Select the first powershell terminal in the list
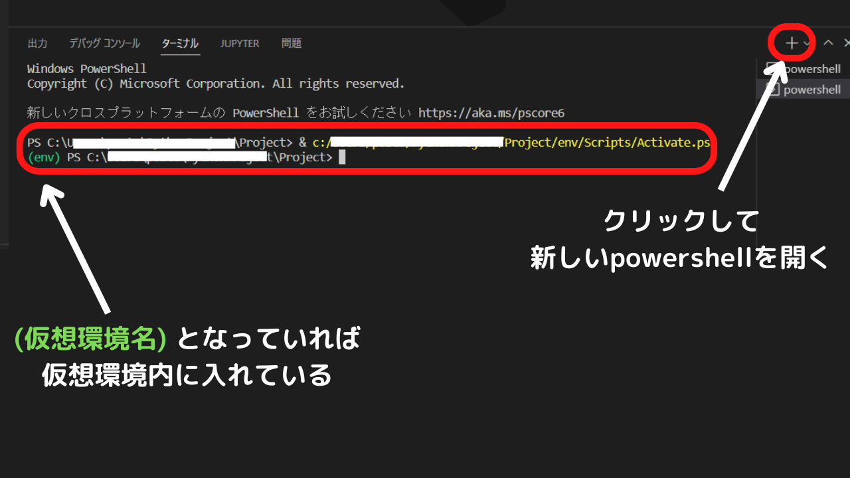 [x=804, y=69]
